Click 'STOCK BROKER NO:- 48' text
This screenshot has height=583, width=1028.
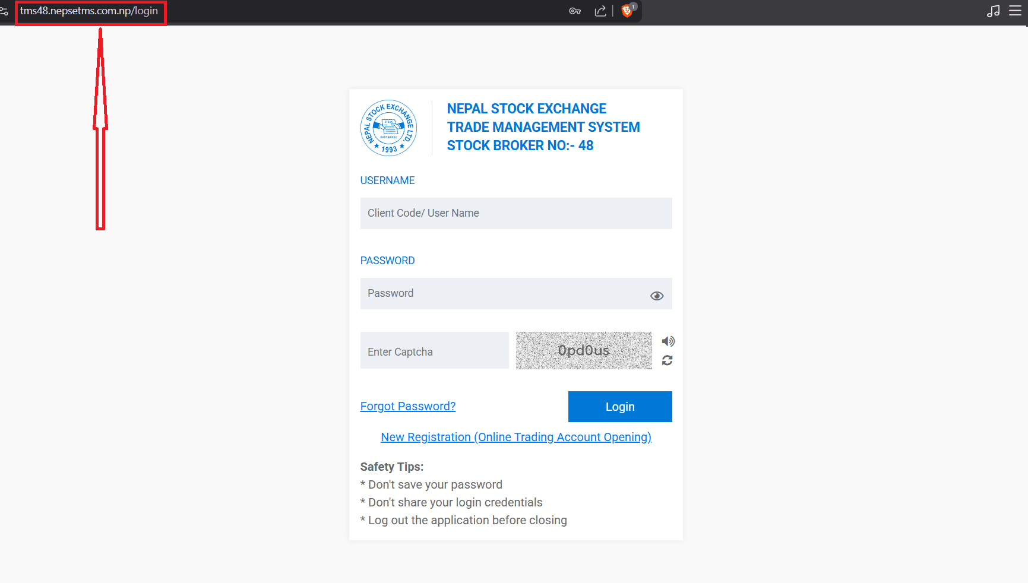click(x=520, y=145)
